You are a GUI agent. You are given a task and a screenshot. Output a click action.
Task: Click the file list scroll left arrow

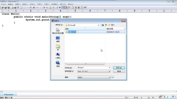coord(66,64)
